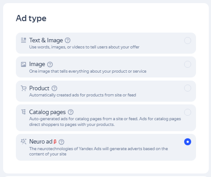Image resolution: width=211 pixels, height=177 pixels.
Task: Click the Neuro ad description text
Action: tap(99, 151)
